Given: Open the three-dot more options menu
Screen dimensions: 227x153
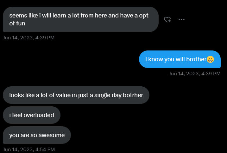Looking at the screenshot, I should [181, 19].
